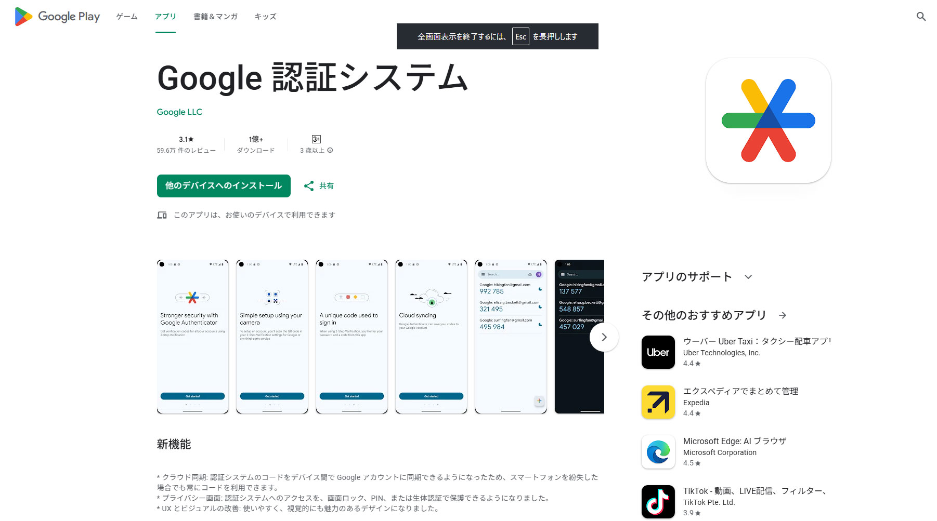Expand the アプリのサポート section
The width and height of the screenshot is (937, 521).
748,277
